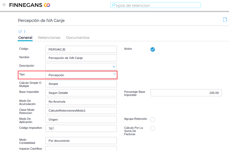Click the Finnegans logo
This screenshot has height=151, width=229.
pyautogui.click(x=30, y=5)
